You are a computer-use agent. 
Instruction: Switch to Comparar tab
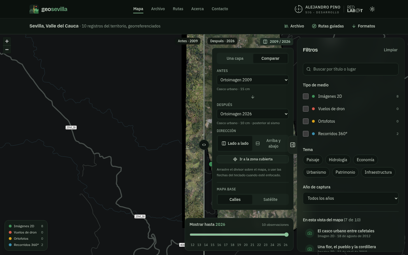[270, 58]
